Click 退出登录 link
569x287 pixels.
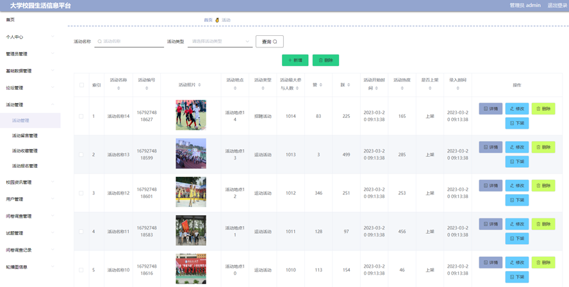(x=557, y=5)
